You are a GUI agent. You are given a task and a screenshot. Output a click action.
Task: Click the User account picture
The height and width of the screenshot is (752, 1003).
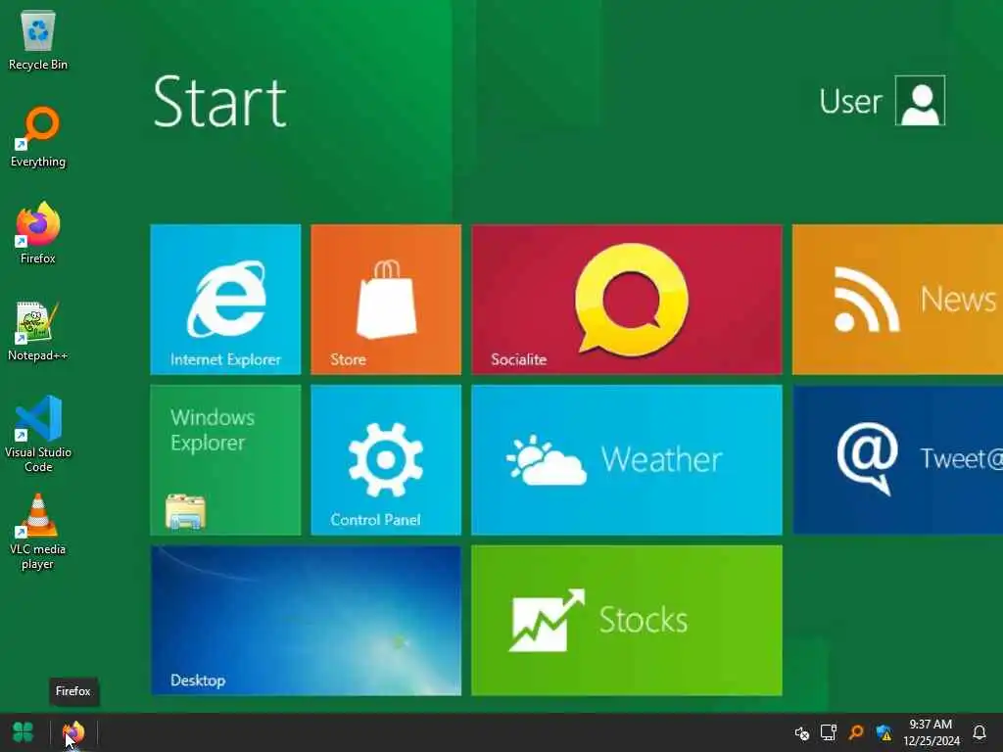point(920,101)
